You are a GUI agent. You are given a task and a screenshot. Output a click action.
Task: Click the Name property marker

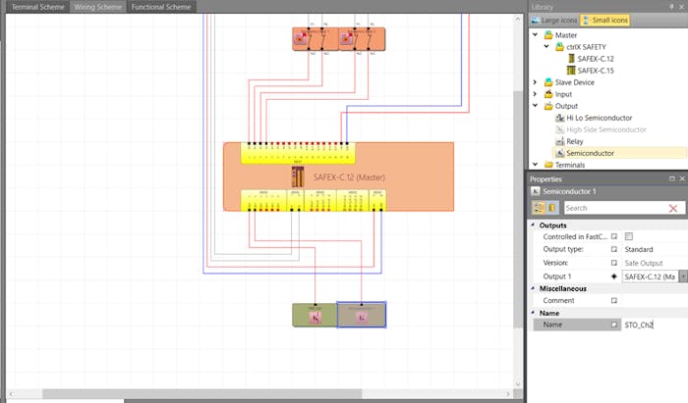click(x=614, y=325)
